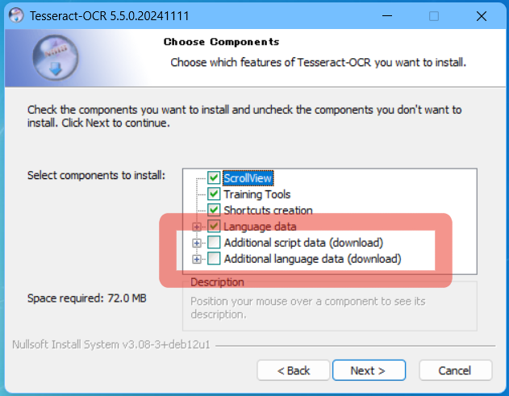Viewport: 509px width, 396px height.
Task: Expand the Additional script data node
Action: (197, 243)
